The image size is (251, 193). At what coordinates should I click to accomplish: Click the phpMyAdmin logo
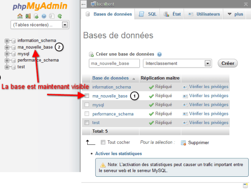40,6
